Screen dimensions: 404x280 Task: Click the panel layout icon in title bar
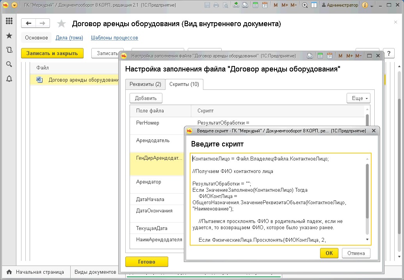(x=314, y=5)
